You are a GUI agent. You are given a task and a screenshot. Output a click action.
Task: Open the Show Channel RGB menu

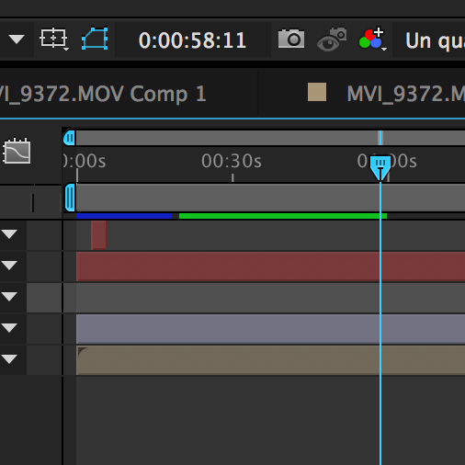[372, 39]
